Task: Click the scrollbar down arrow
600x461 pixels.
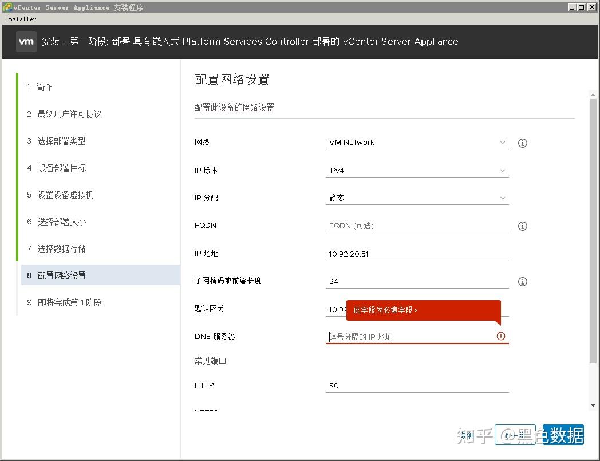Action: [x=593, y=405]
